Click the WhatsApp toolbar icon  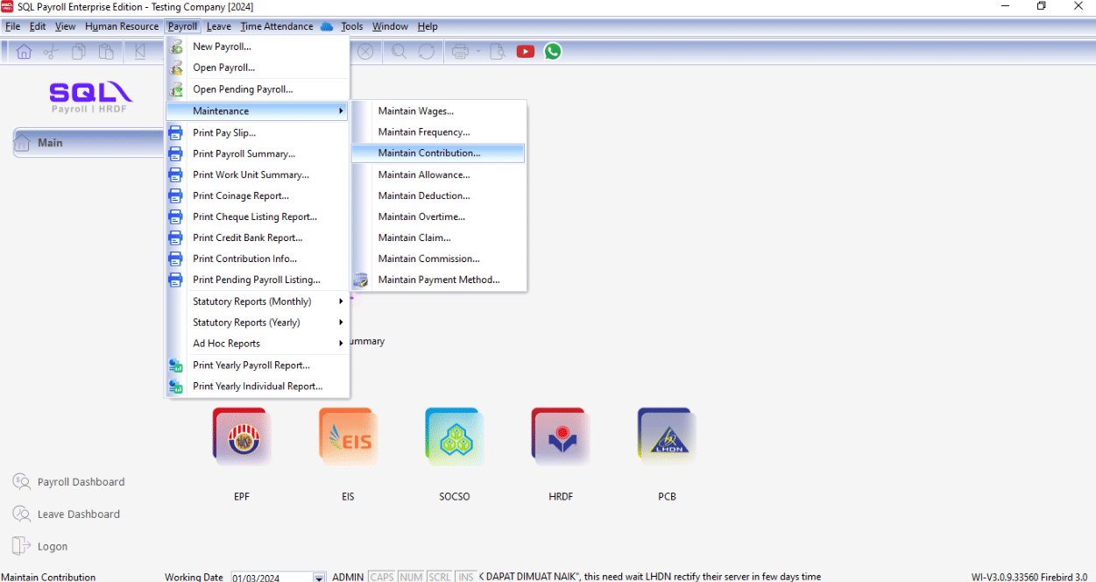553,52
